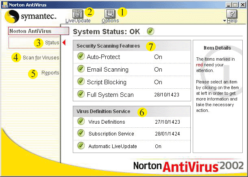Click the Email Scanning On status value
The width and height of the screenshot is (248, 177).
pyautogui.click(x=158, y=70)
